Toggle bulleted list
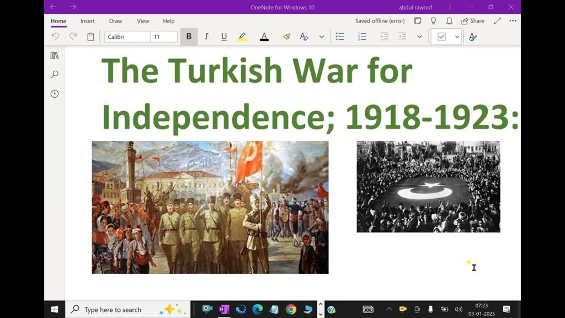Image resolution: width=565 pixels, height=318 pixels. pyautogui.click(x=340, y=36)
